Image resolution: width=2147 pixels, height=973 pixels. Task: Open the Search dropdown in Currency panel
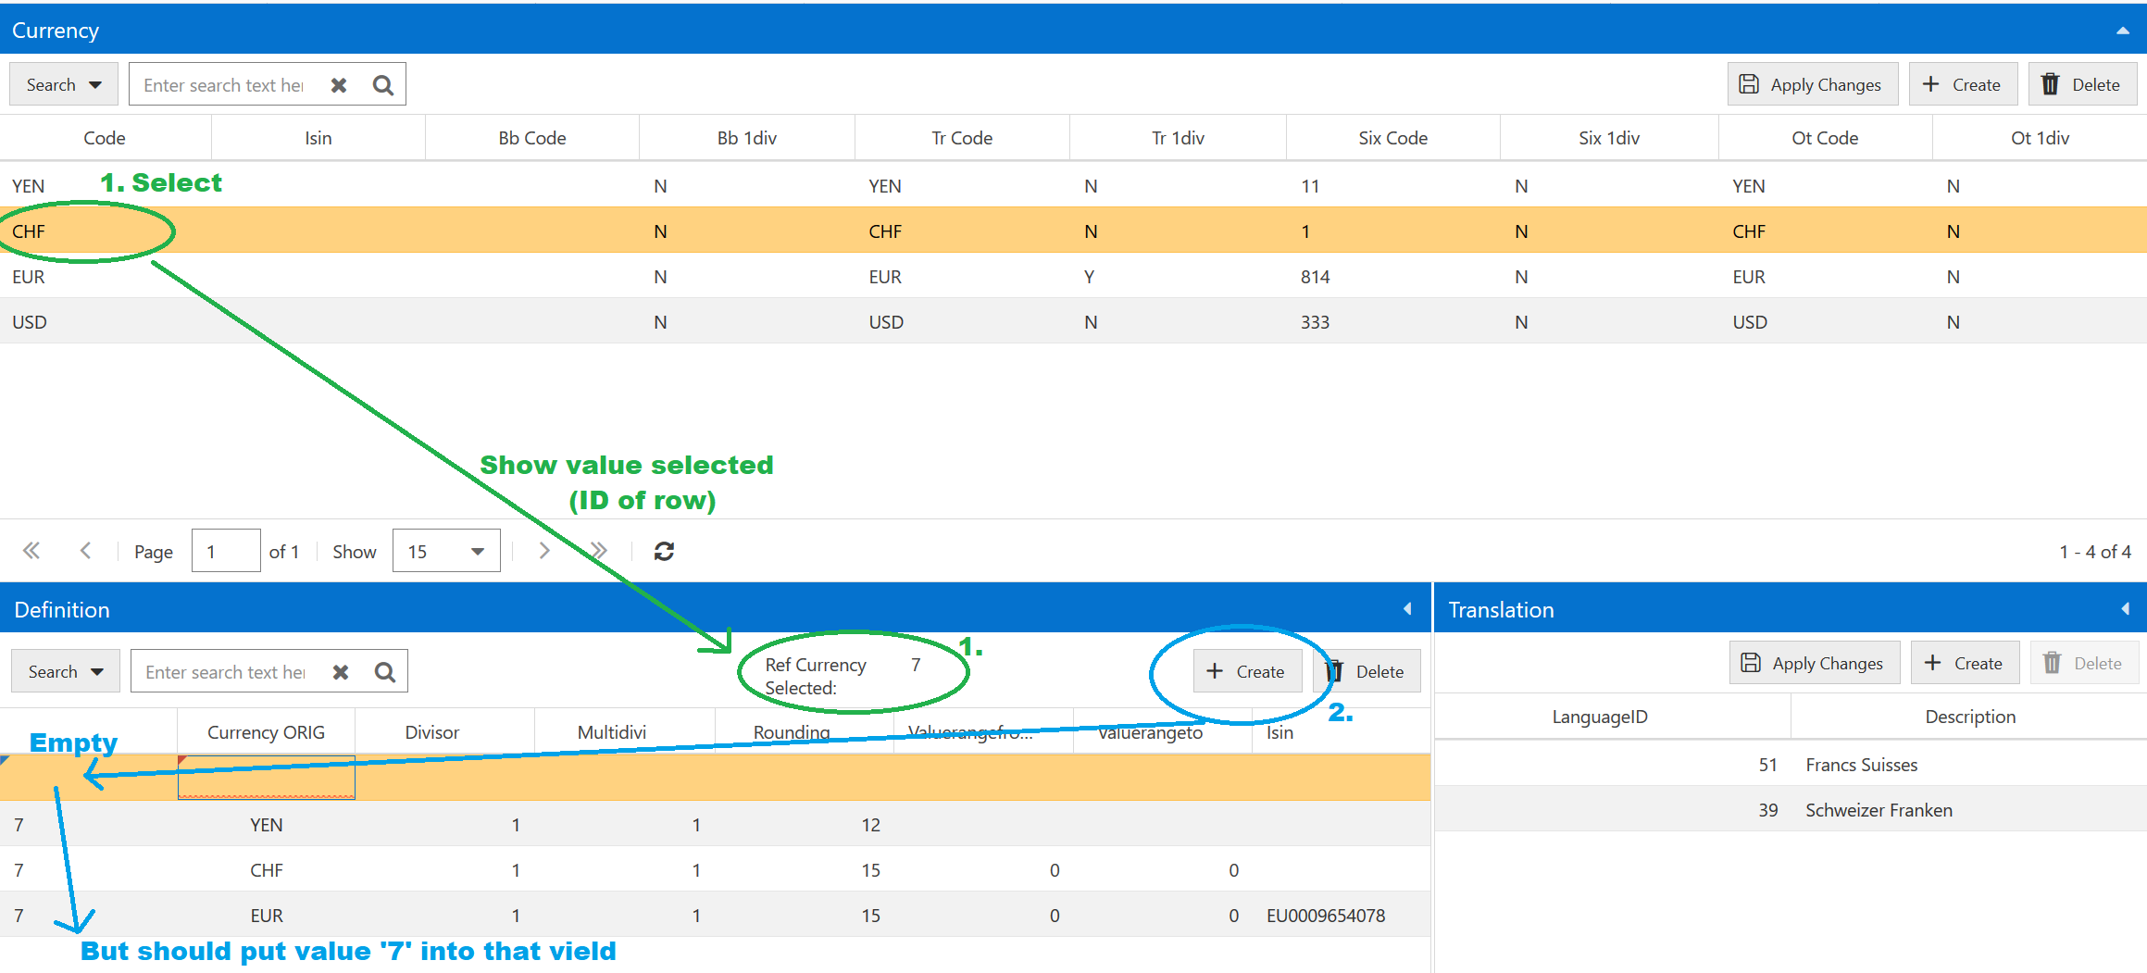click(x=63, y=83)
